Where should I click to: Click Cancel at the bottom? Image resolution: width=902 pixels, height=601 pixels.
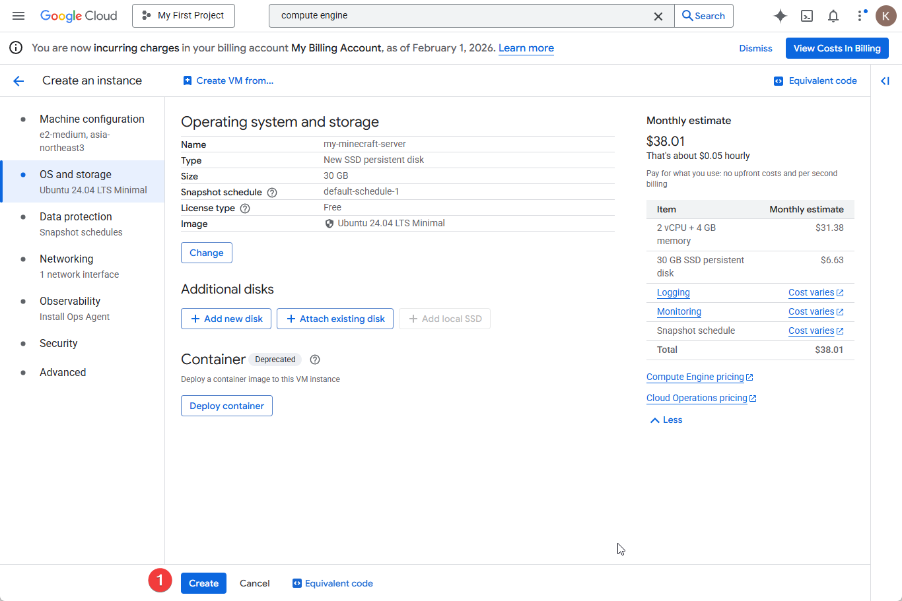(255, 583)
